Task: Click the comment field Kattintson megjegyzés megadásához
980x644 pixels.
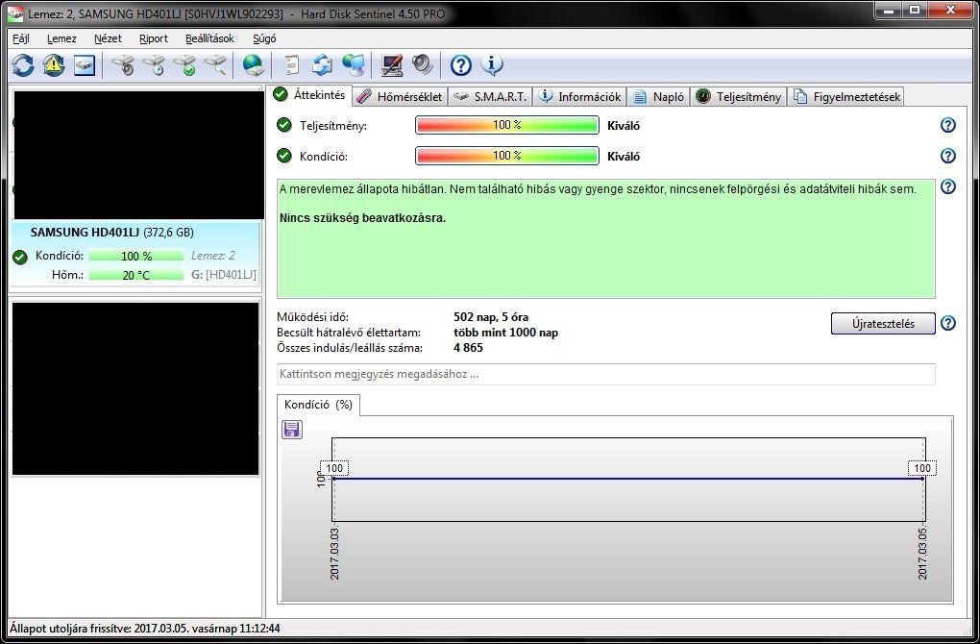Action: [x=606, y=374]
